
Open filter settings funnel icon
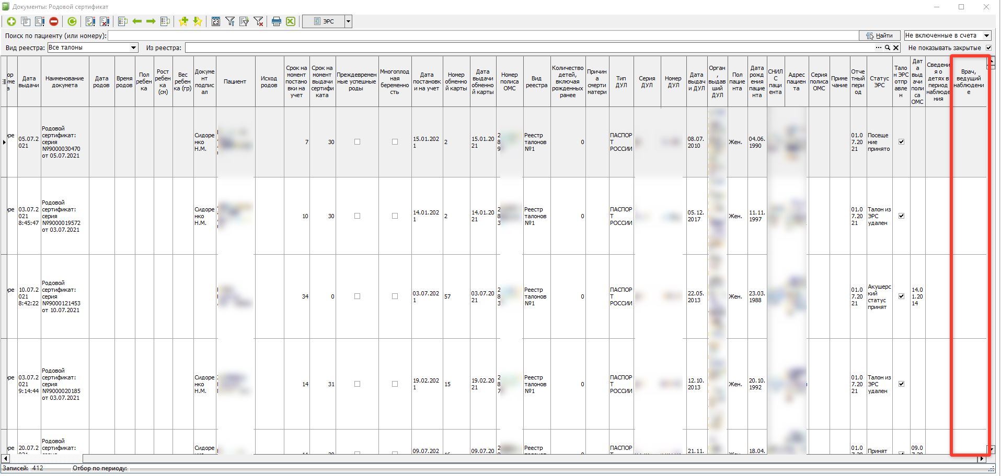point(230,21)
